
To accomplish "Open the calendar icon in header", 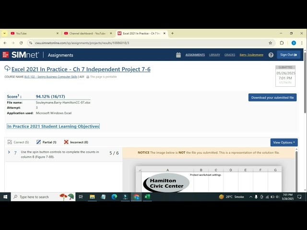I will point(178,55).
